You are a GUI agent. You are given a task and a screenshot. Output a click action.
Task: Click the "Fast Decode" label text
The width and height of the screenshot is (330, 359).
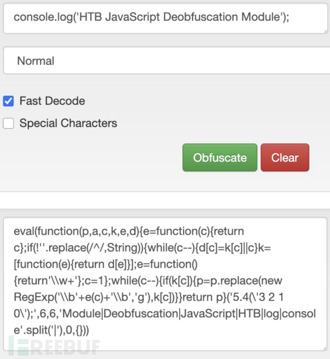(x=52, y=101)
